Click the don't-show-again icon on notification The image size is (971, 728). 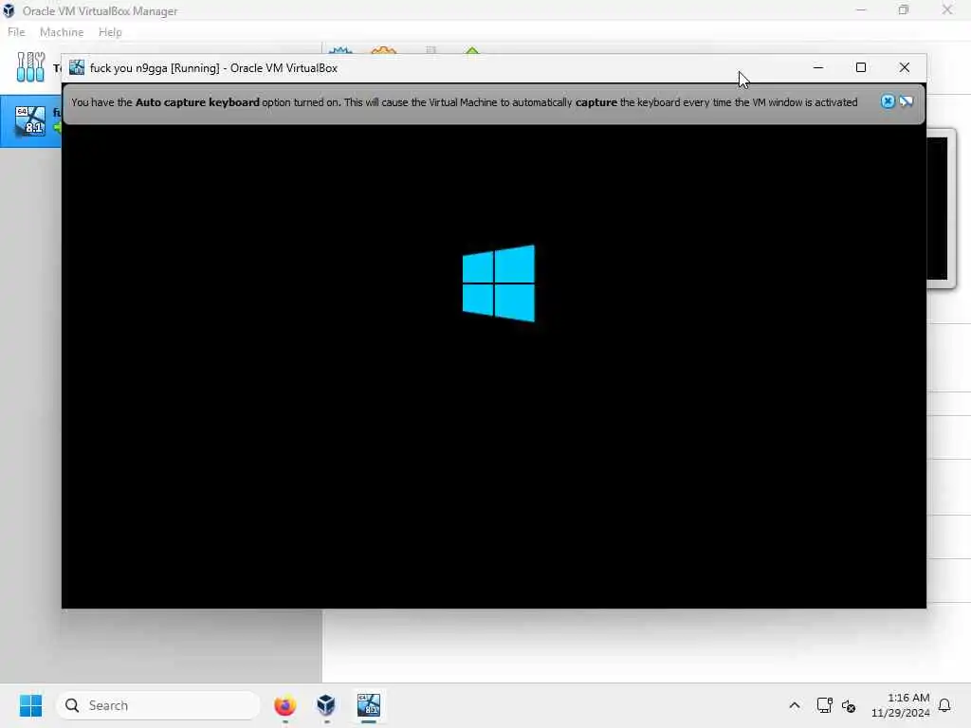click(x=907, y=101)
